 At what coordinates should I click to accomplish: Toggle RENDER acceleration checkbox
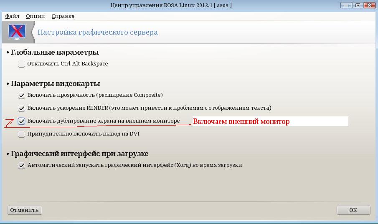[21, 108]
